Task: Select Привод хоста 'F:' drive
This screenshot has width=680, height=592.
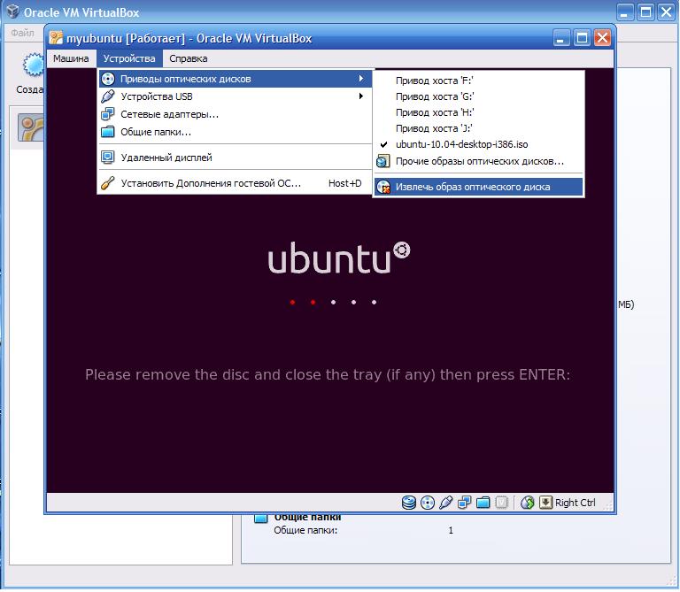Action: pyautogui.click(x=478, y=81)
